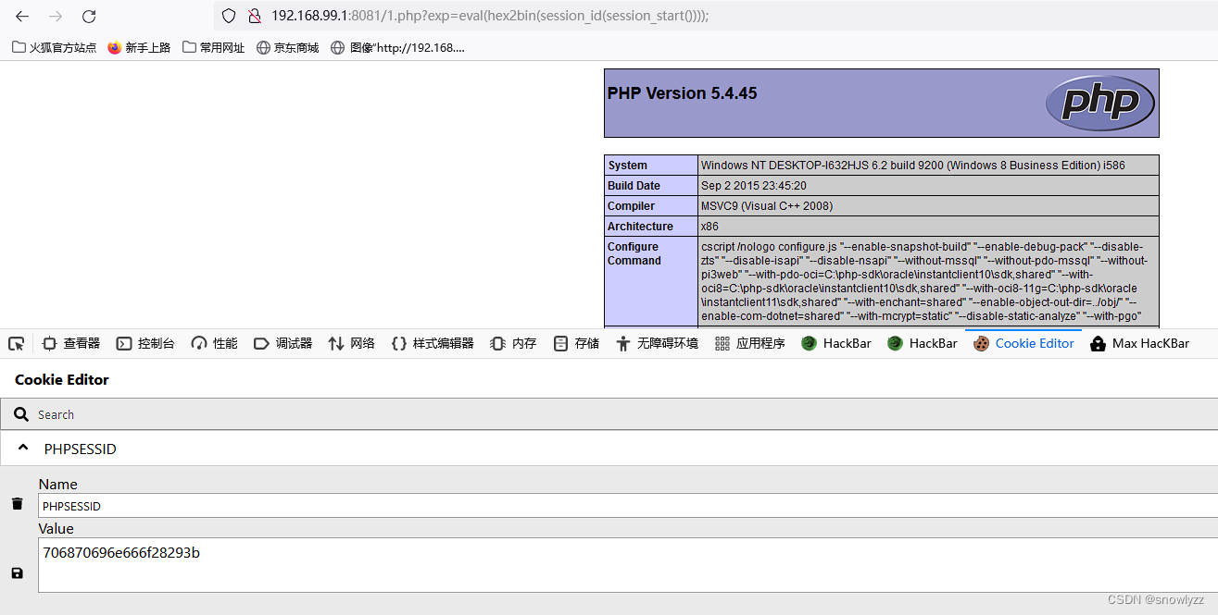Viewport: 1218px width, 615px height.
Task: Click the PHP logo image
Action: (x=1100, y=103)
